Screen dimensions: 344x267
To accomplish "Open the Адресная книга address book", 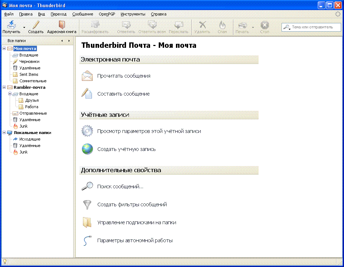I will pos(62,26).
